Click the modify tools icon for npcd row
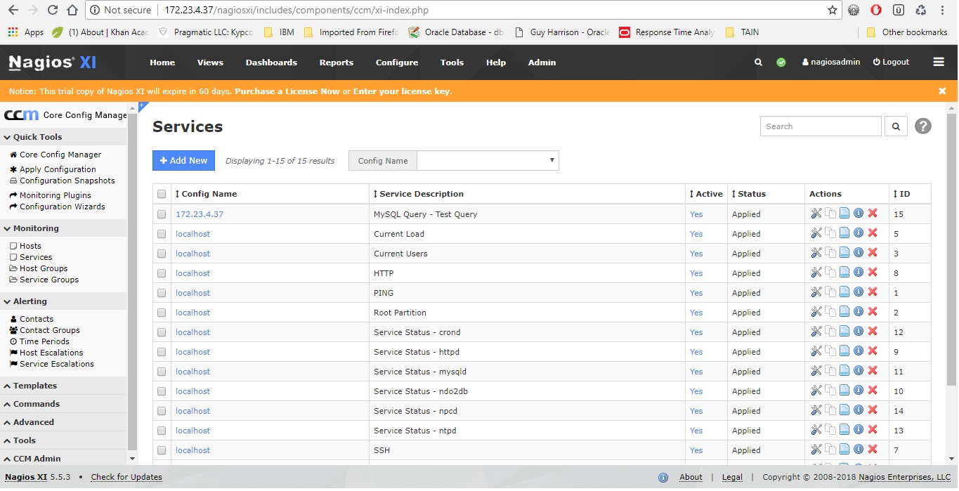Image resolution: width=959 pixels, height=491 pixels. click(816, 410)
